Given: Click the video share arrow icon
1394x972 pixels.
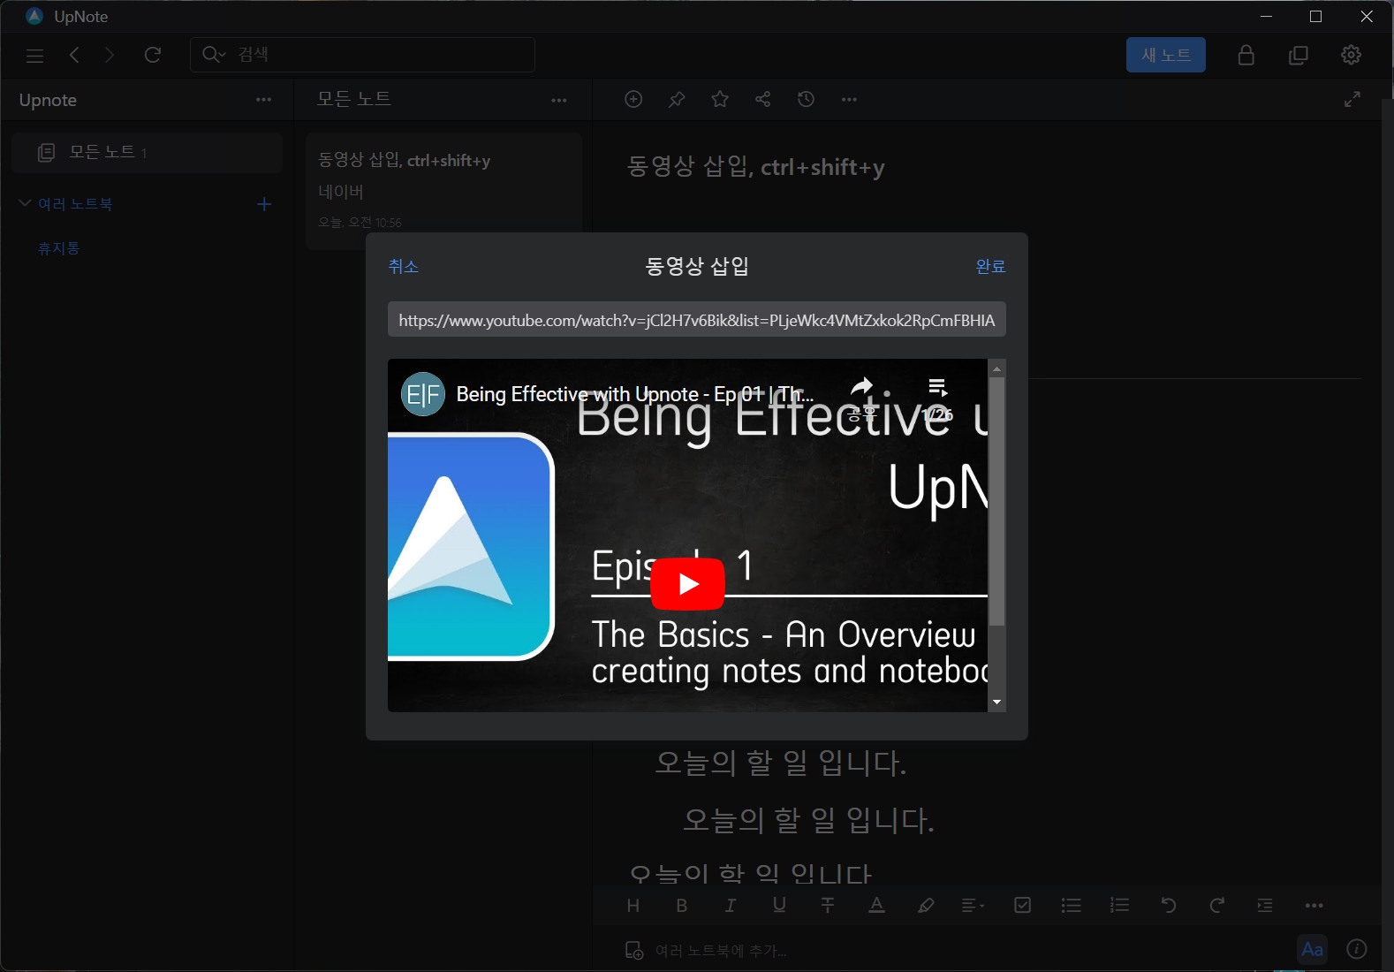Looking at the screenshot, I should pyautogui.click(x=861, y=389).
